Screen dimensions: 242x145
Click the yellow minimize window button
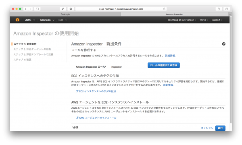pos(17,9)
